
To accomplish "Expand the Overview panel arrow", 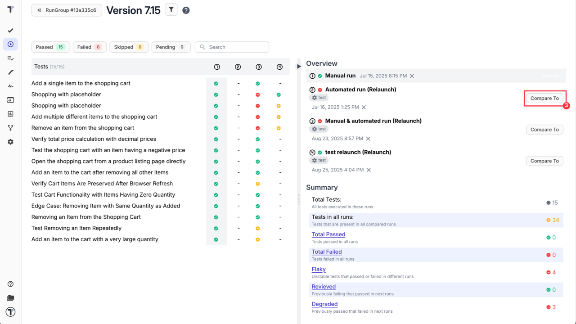I will 299,66.
